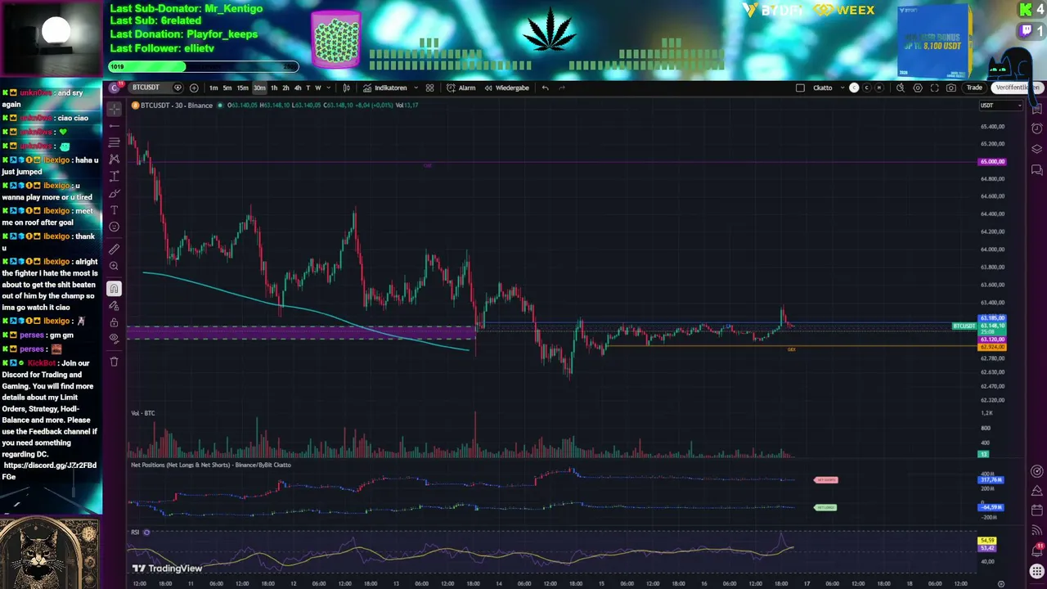Expand the Ckatto layout dropdown
Image resolution: width=1047 pixels, height=589 pixels.
[843, 88]
